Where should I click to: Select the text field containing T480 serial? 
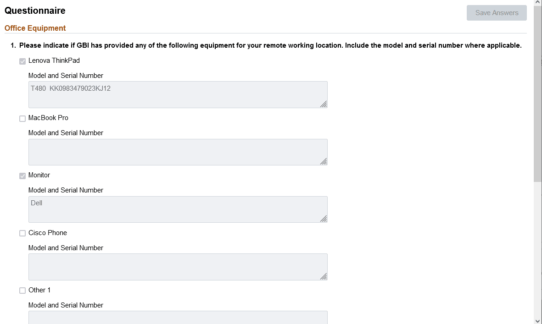(178, 94)
